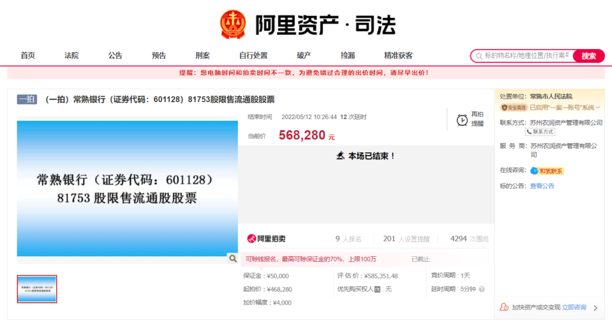Select the auction image thumbnail

point(37,289)
